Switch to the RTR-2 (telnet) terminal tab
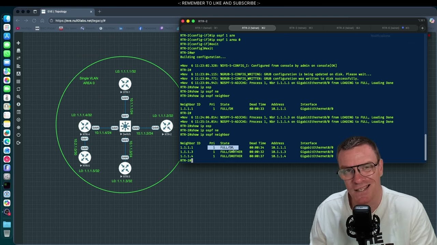Screen dimensions: 437x245 [x=252, y=28]
